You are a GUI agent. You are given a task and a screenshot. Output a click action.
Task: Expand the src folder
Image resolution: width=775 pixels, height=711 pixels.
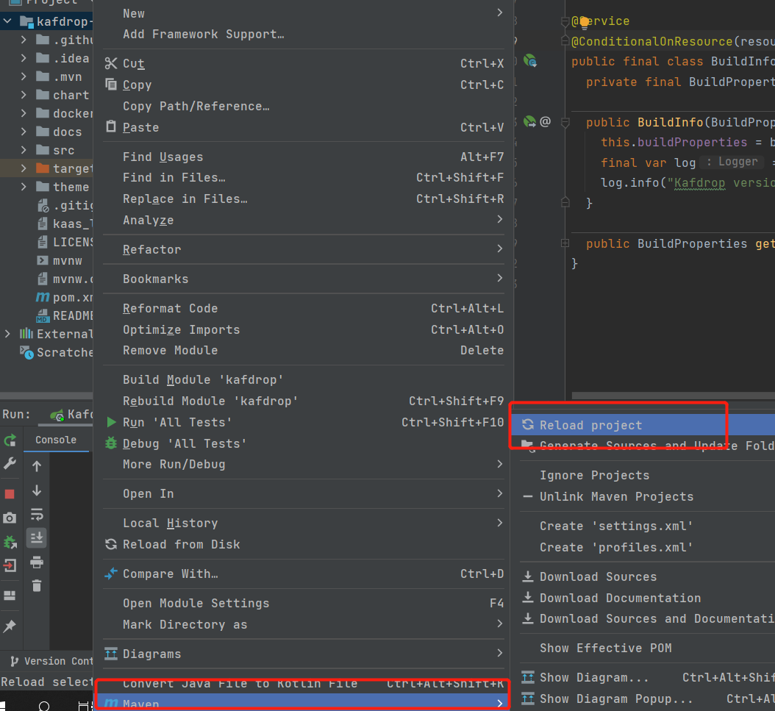pos(24,150)
